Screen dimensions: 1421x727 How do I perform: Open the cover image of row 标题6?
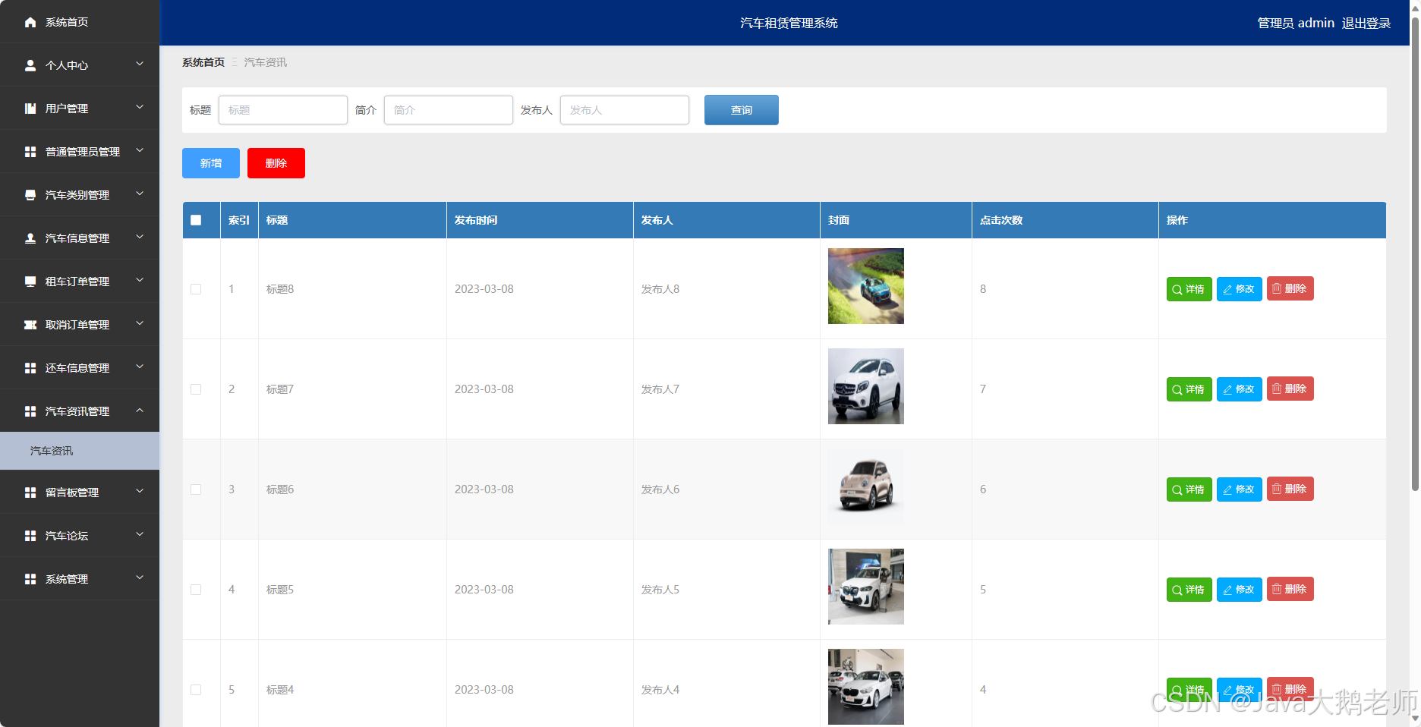pyautogui.click(x=866, y=486)
